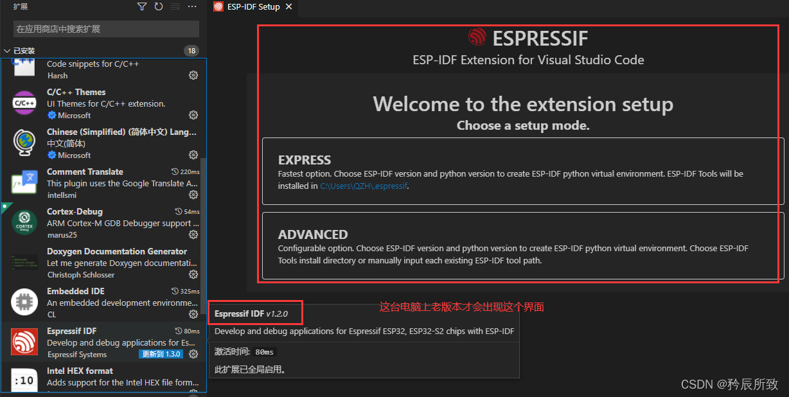This screenshot has height=397, width=789.
Task: Select the Embedded IDE chip icon
Action: 24,302
